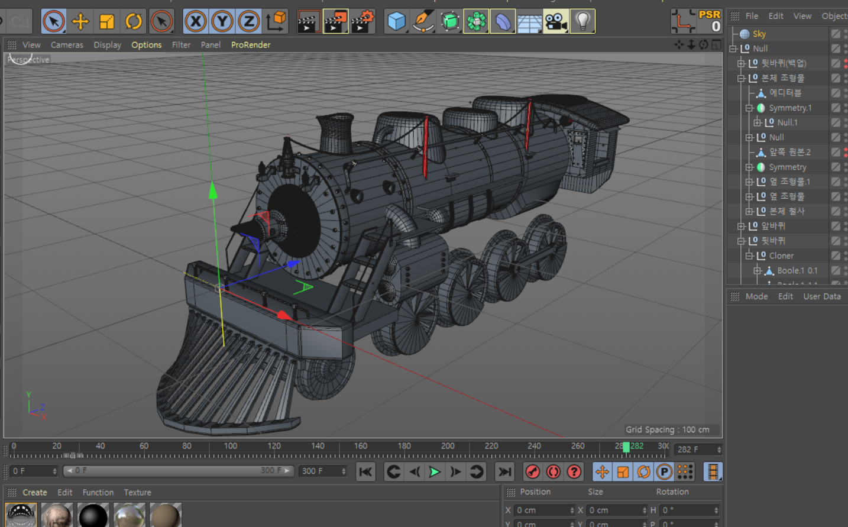
Task: Record active objects key button
Action: point(533,471)
